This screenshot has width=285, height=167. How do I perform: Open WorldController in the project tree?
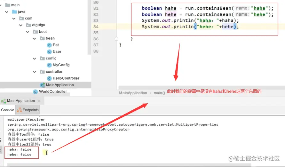coord(53,91)
